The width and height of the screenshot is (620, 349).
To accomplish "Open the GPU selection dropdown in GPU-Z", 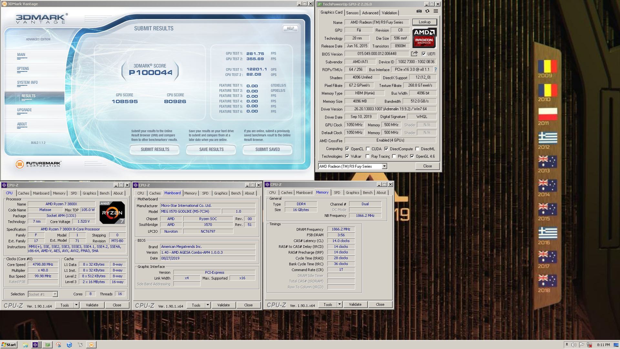I will [x=384, y=166].
